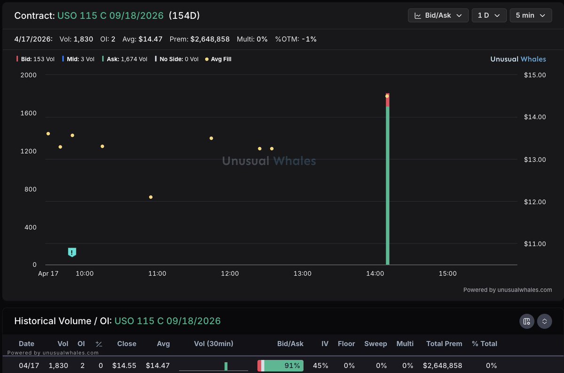Sort by the IV column header
Image resolution: width=564 pixels, height=373 pixels.
(x=325, y=344)
